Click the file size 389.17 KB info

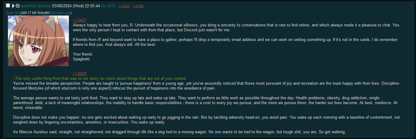[28, 13]
